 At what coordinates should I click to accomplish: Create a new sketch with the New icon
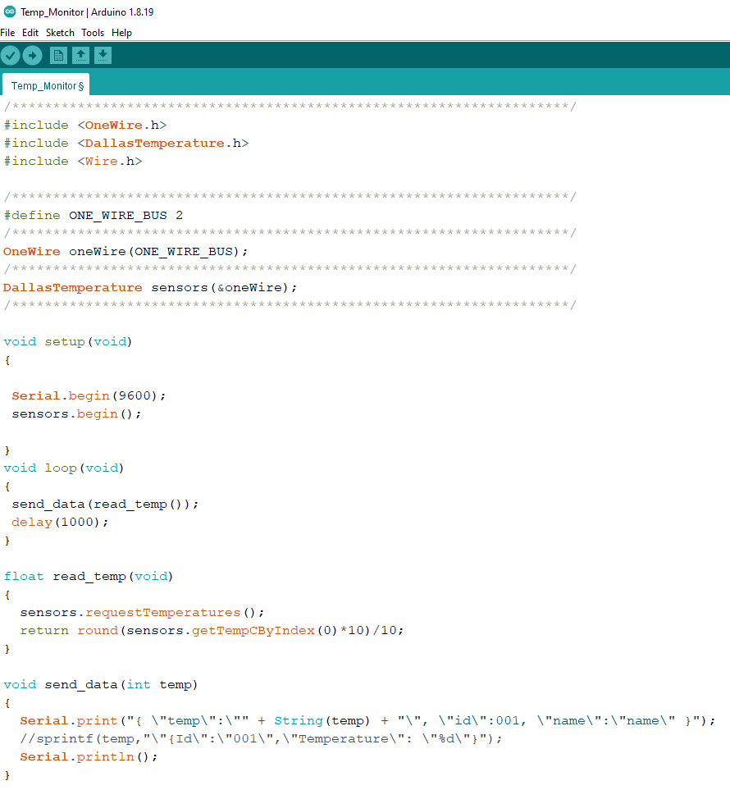click(58, 56)
